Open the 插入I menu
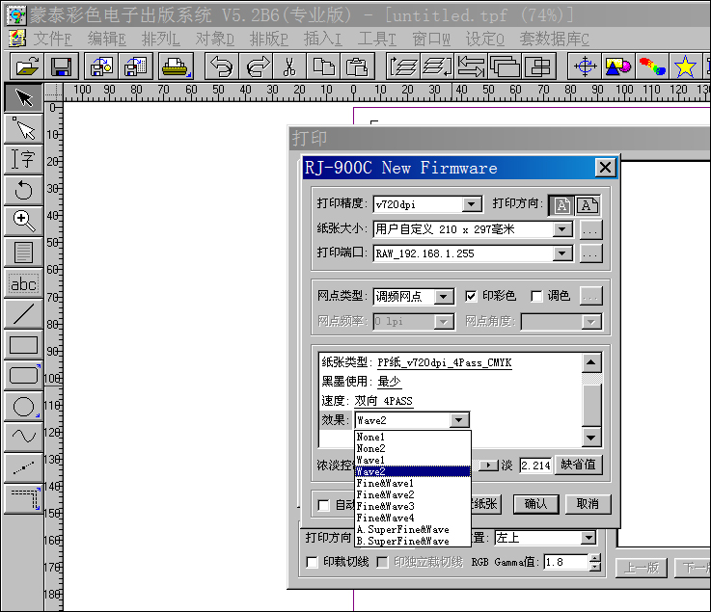 (322, 39)
